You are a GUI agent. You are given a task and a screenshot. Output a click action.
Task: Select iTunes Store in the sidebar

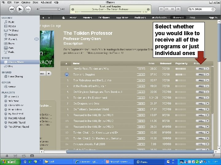coord(20,62)
